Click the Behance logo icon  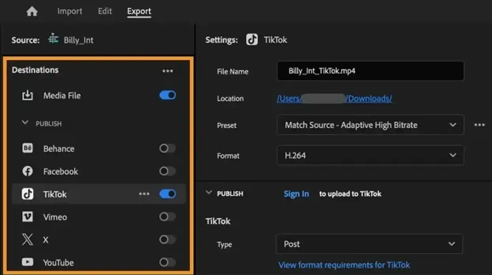click(27, 149)
